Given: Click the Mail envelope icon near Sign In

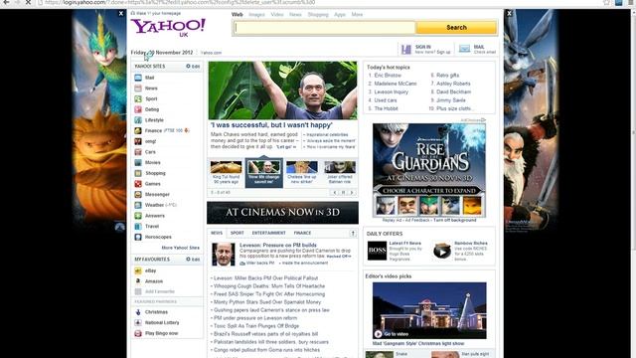Looking at the screenshot, I should click(464, 49).
